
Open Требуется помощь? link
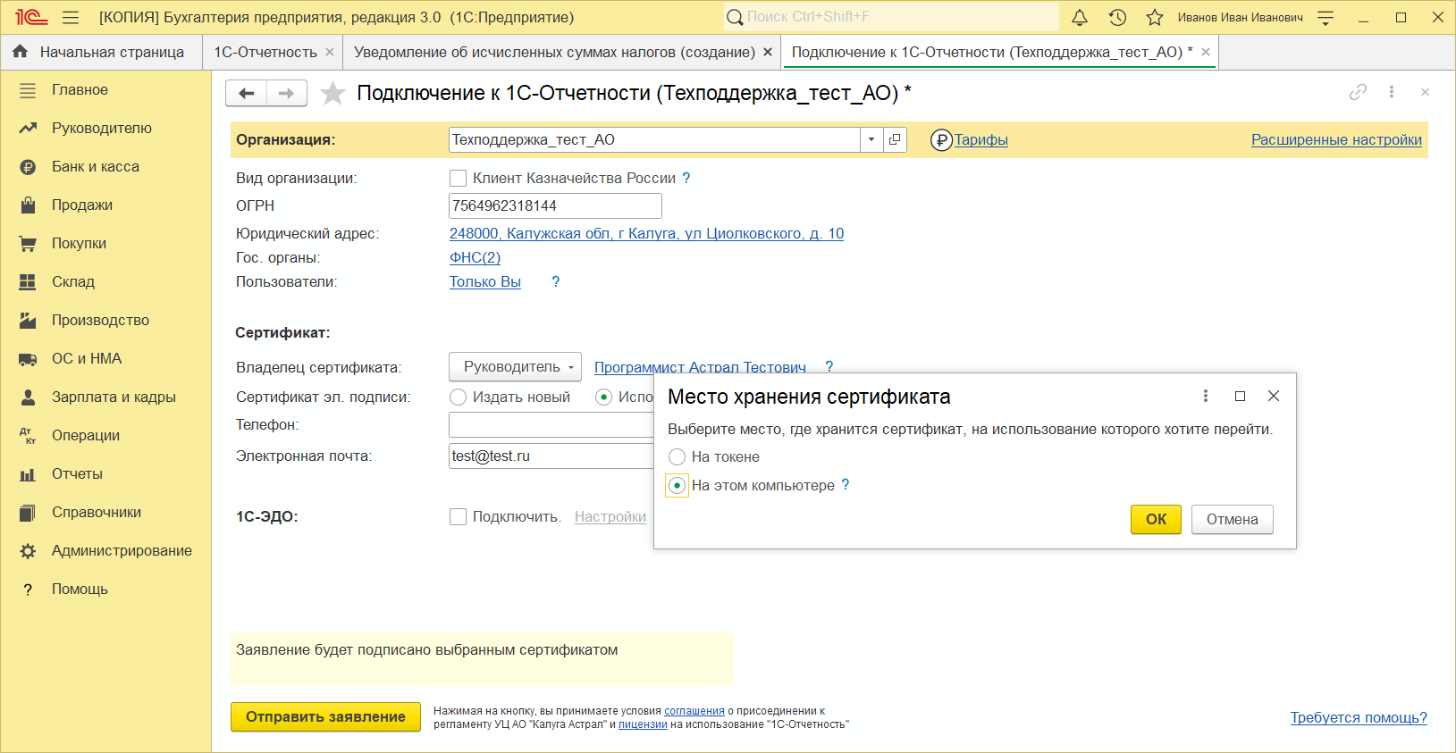tap(1359, 717)
